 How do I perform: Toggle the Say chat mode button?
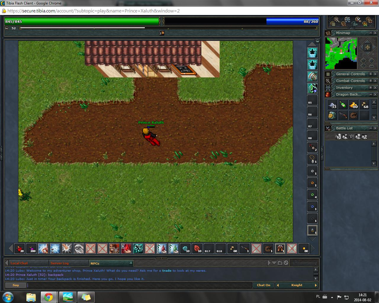tap(16, 285)
